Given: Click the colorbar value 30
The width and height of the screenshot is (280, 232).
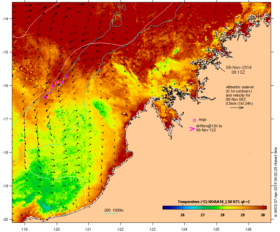Looking at the screenshot, I should (263, 215).
